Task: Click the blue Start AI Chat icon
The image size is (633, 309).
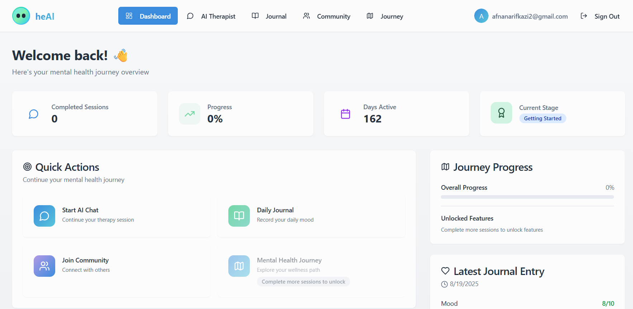Action: point(44,216)
